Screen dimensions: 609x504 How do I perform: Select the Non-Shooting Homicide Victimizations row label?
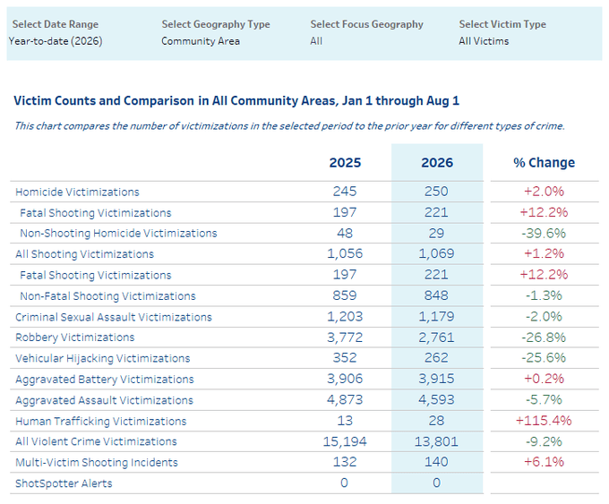click(x=118, y=233)
